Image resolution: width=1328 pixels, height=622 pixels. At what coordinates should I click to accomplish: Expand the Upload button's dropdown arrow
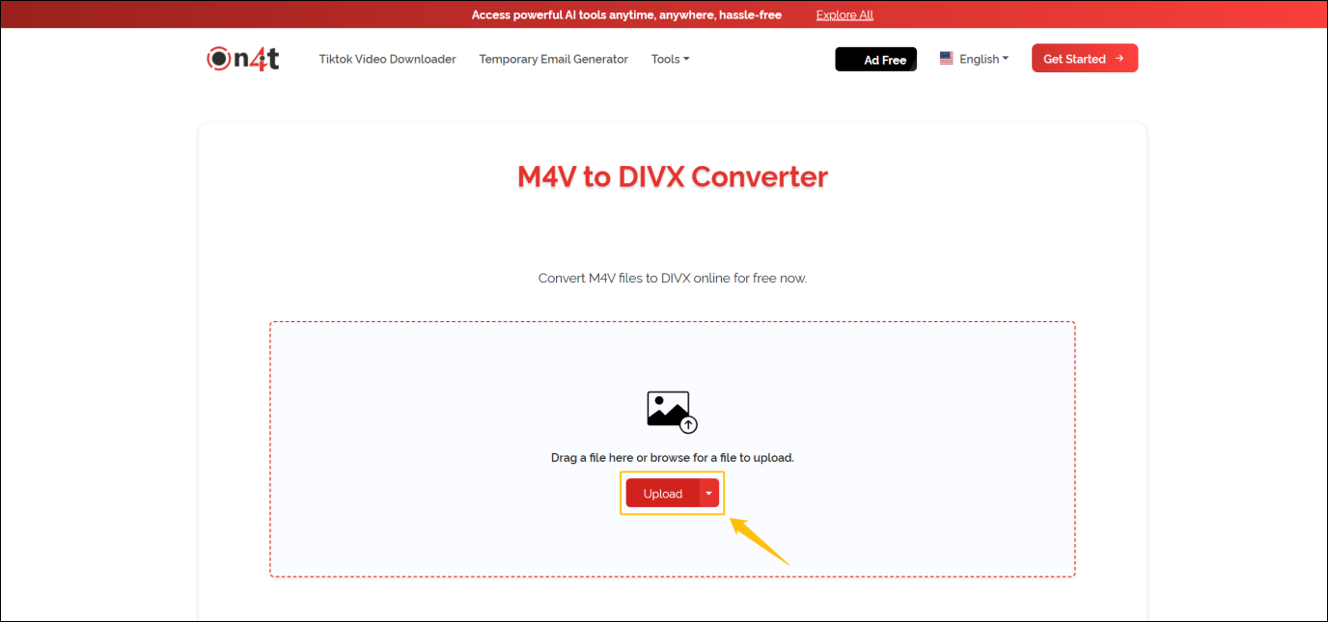707,493
